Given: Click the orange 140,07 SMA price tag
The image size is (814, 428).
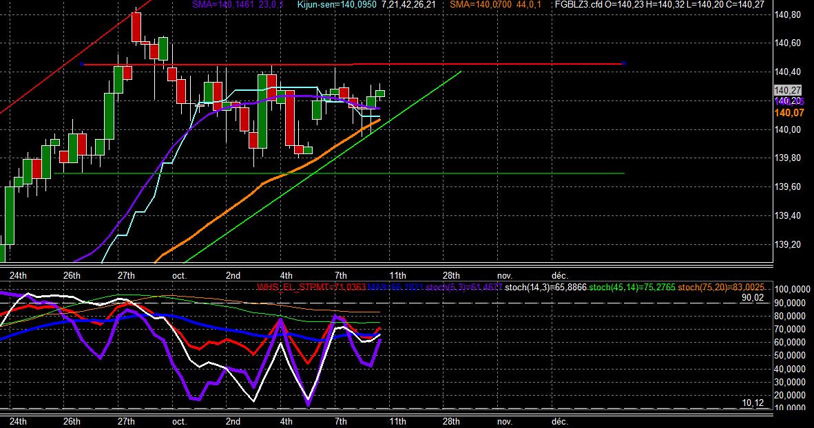Looking at the screenshot, I should [789, 113].
